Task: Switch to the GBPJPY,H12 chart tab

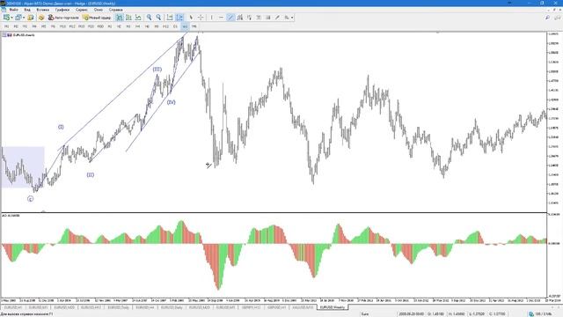Action: click(251, 307)
